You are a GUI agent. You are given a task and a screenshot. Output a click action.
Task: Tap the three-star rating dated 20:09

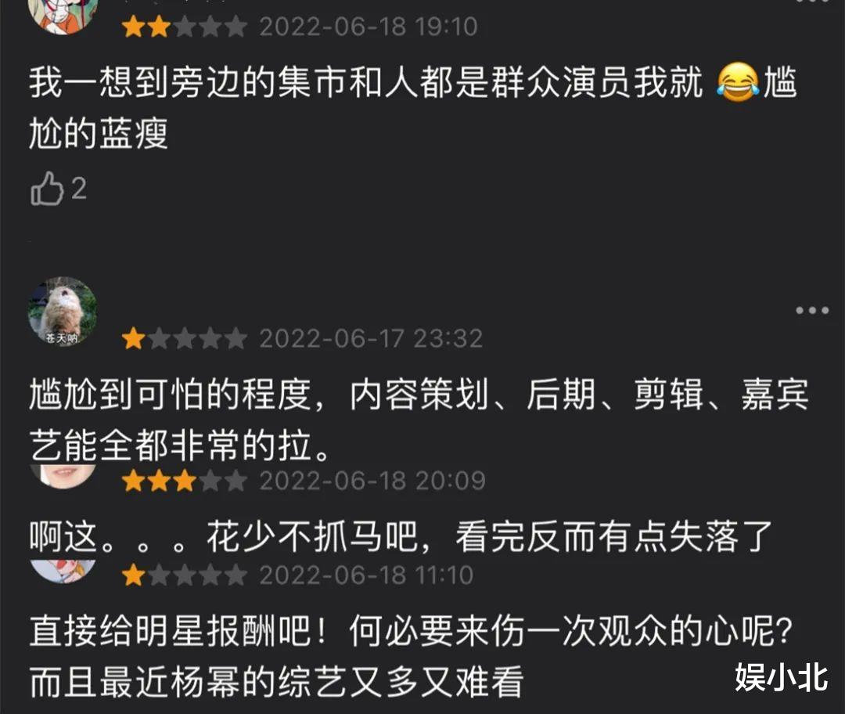185,481
